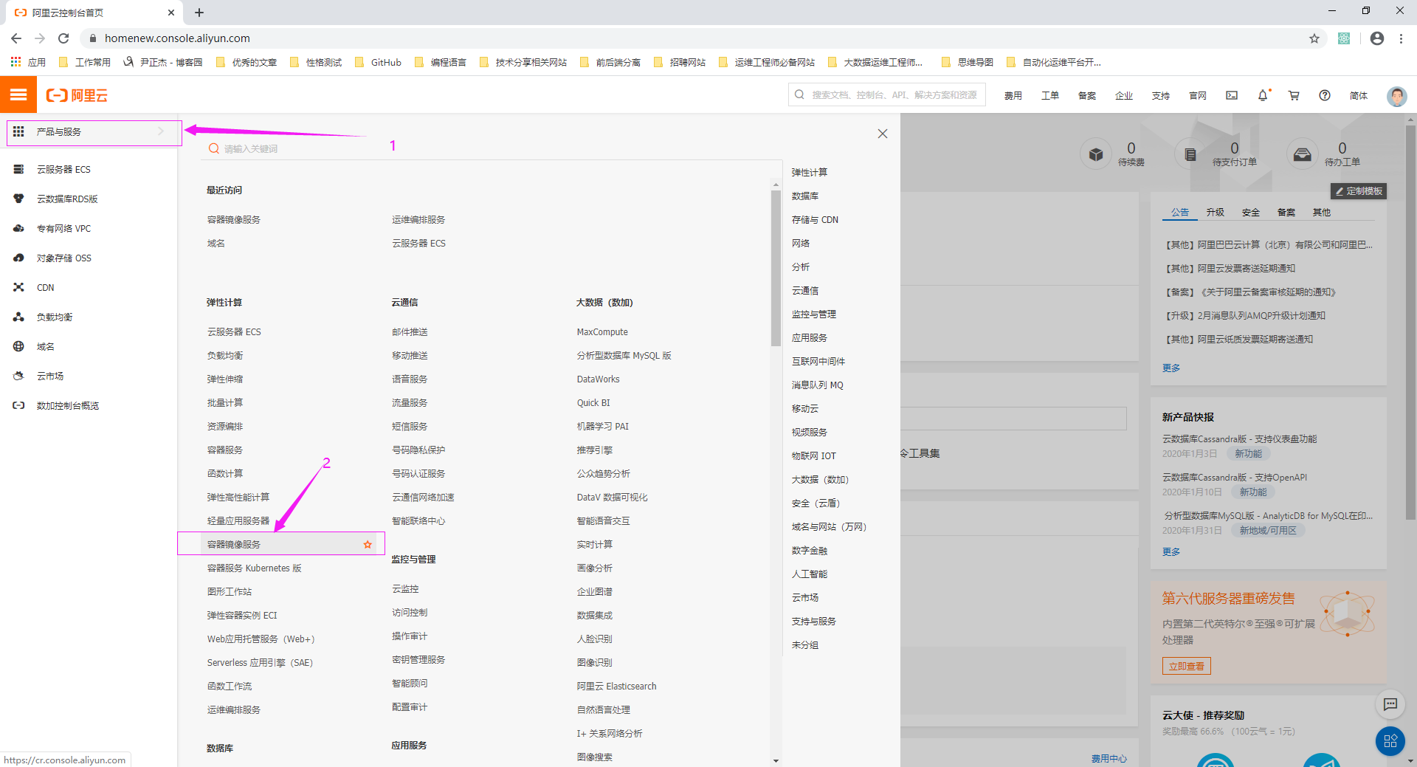The height and width of the screenshot is (767, 1417).
Task: Jump to 弹性计算 category in right index
Action: 810,173
